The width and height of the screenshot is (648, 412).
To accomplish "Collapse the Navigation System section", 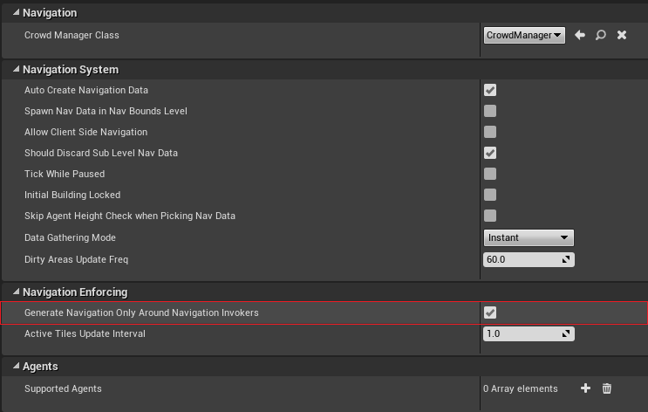I will [16, 69].
